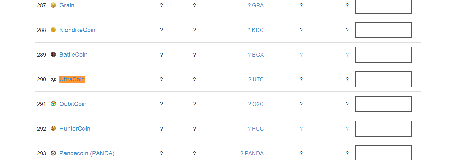Click the GRA supply link
This screenshot has height=160, width=474.
(x=256, y=5)
